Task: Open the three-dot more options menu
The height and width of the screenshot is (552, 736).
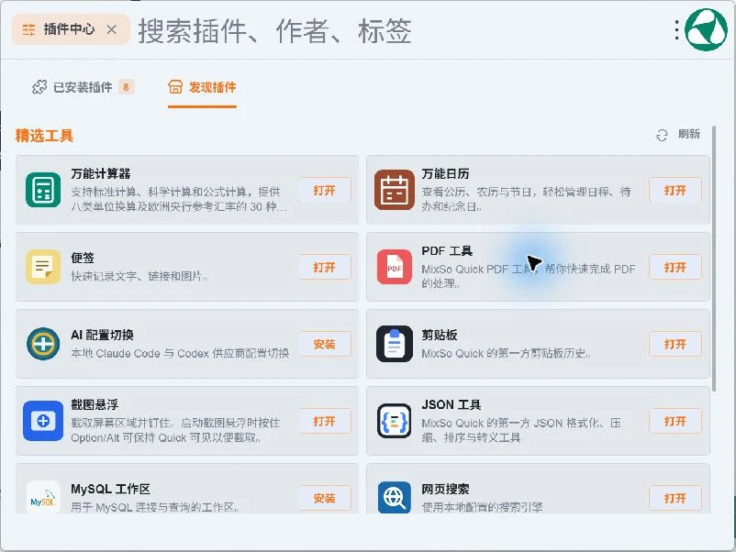Action: click(676, 30)
